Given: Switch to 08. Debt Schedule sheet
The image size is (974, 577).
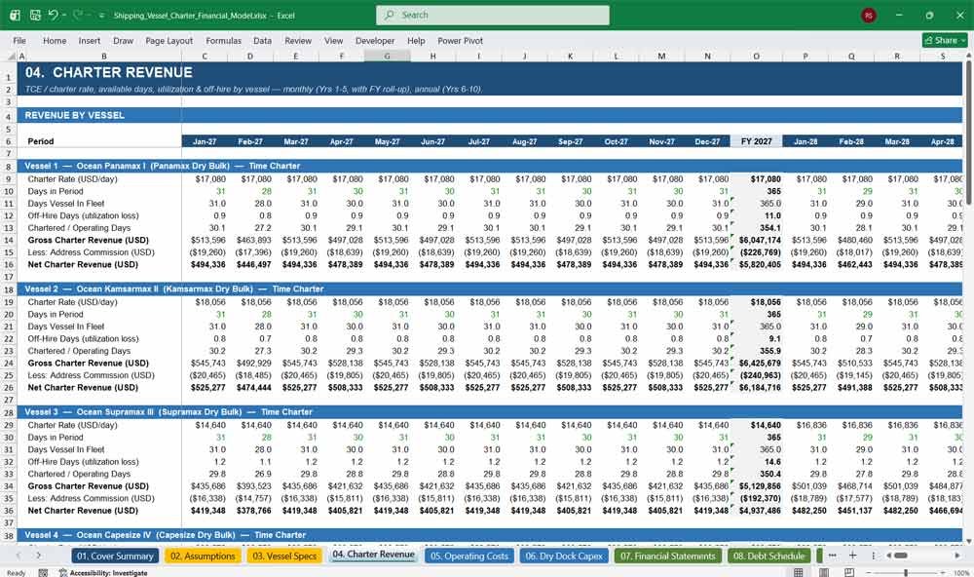Looking at the screenshot, I should click(x=769, y=556).
